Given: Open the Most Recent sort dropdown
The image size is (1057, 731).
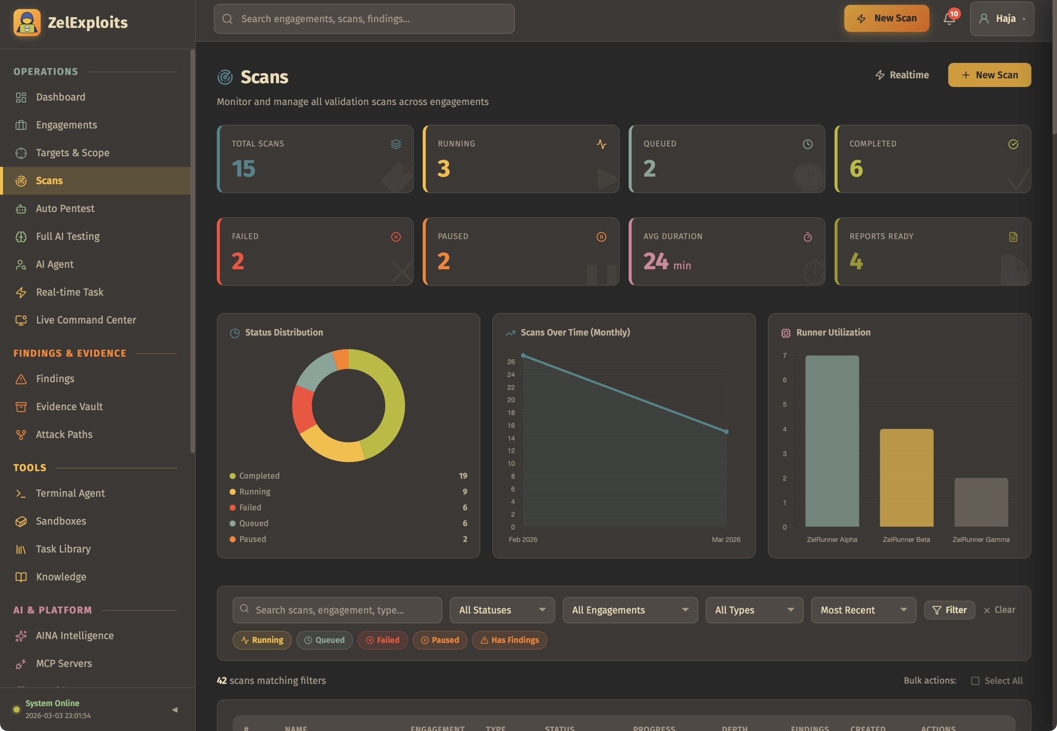Looking at the screenshot, I should coord(863,610).
